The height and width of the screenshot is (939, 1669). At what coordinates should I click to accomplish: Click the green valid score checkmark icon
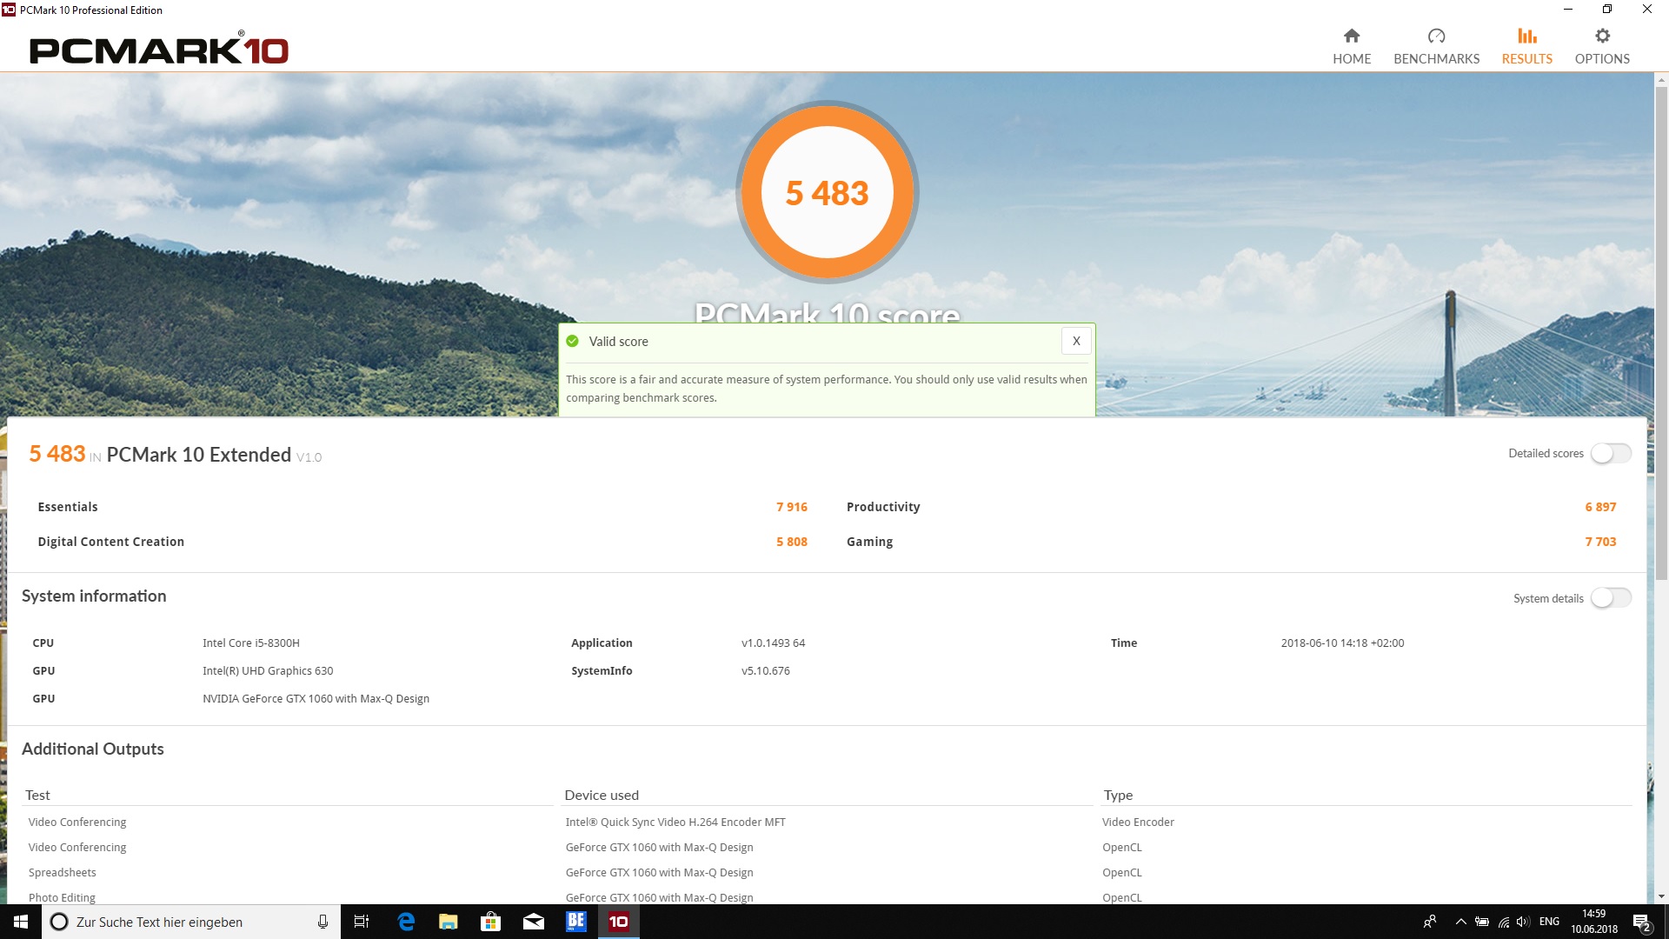pos(572,342)
